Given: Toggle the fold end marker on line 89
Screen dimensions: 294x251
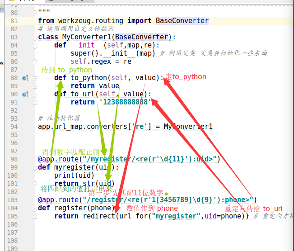Looking at the screenshot, I should click(x=35, y=86).
